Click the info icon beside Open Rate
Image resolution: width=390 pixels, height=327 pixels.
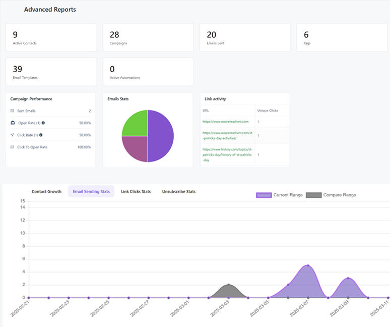[x=43, y=123]
